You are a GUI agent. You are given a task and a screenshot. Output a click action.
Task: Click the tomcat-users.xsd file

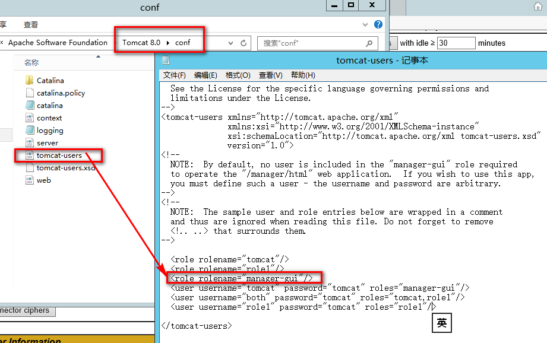click(65, 168)
